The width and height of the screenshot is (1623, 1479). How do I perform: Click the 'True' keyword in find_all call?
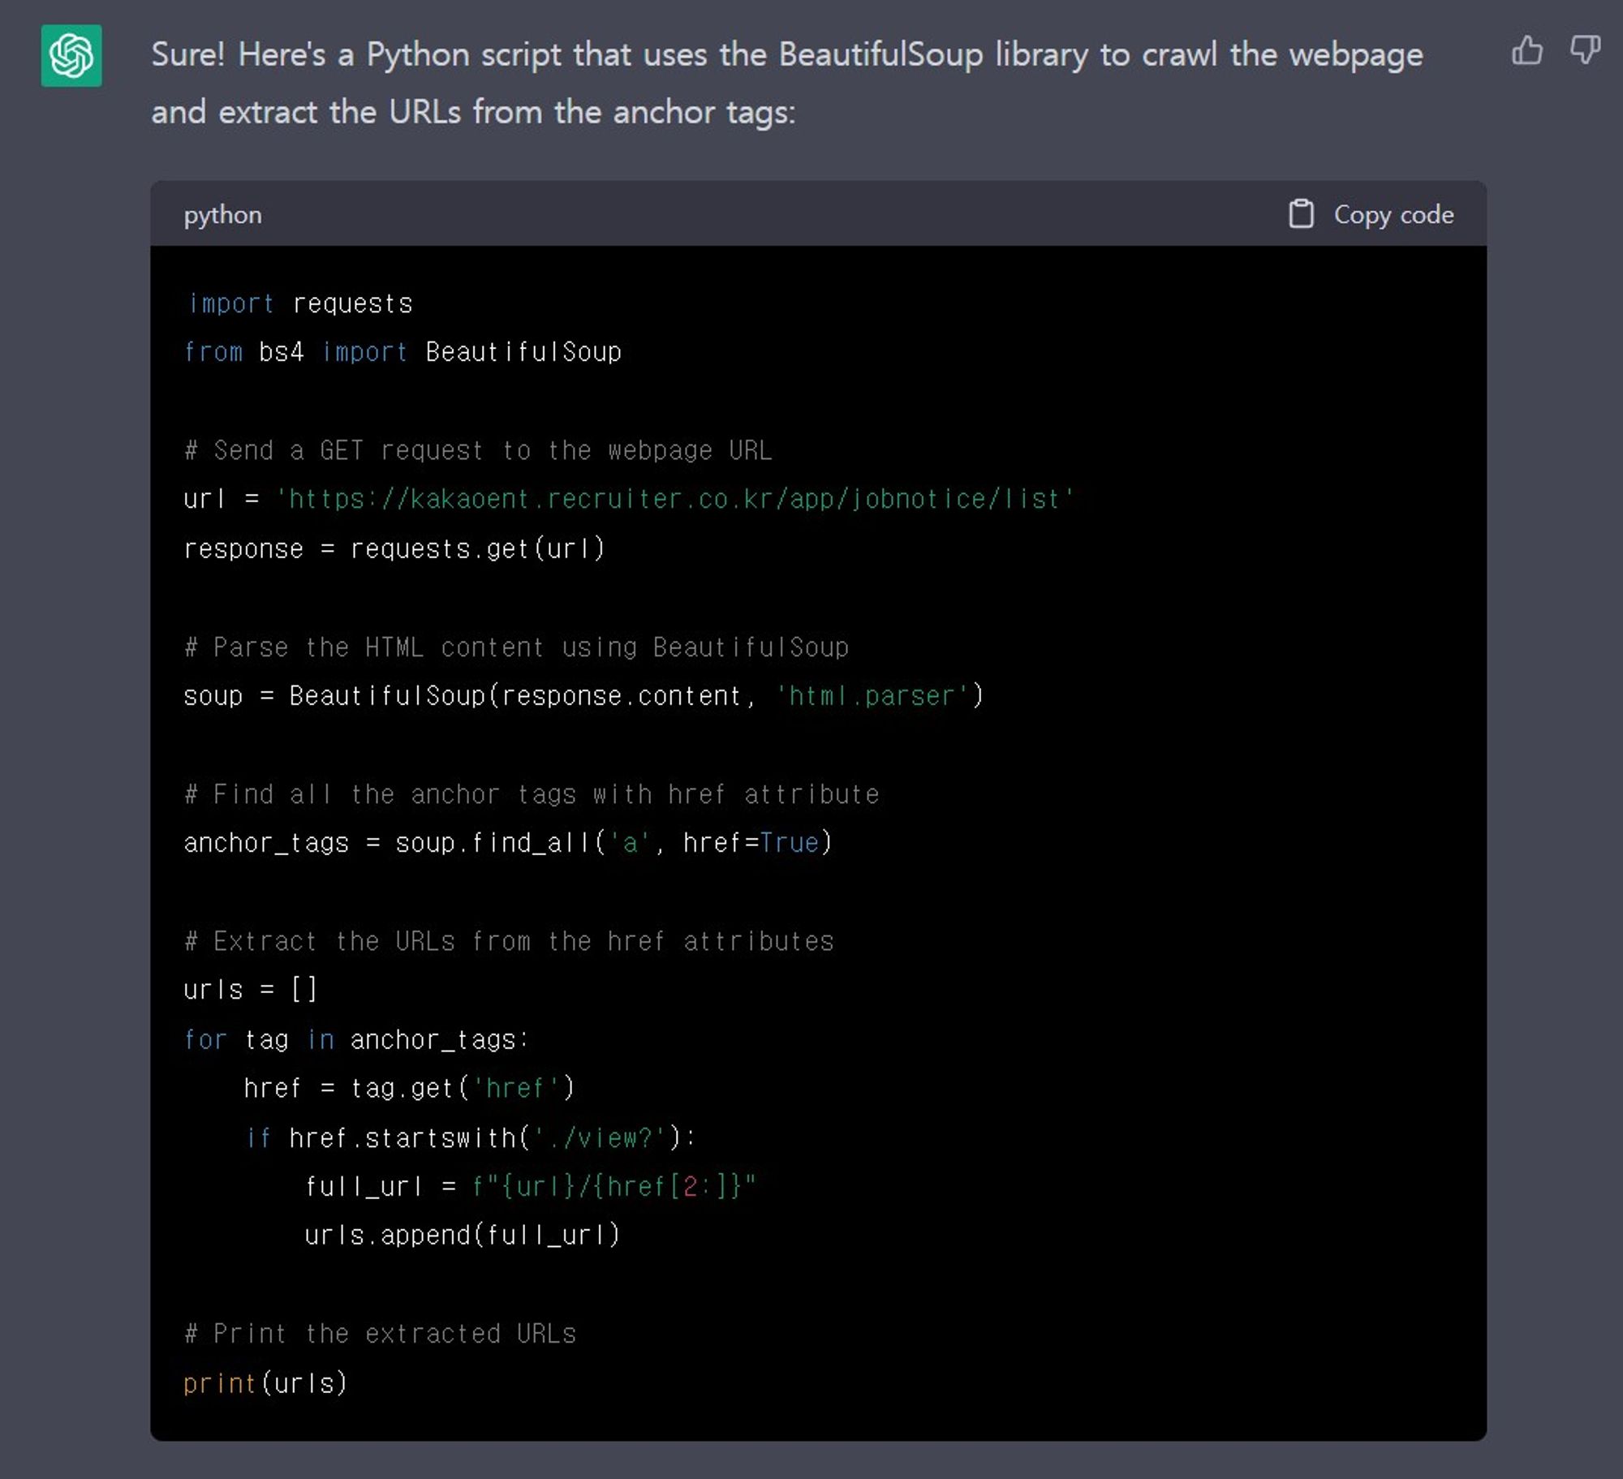[789, 843]
